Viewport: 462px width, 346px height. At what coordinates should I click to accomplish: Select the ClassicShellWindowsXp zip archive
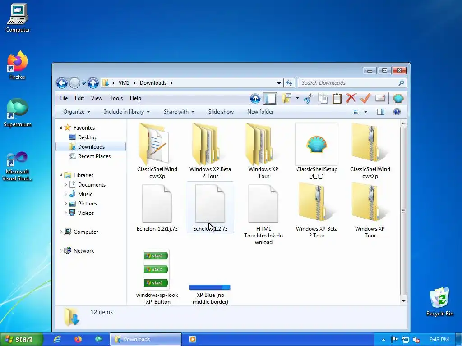370,151
